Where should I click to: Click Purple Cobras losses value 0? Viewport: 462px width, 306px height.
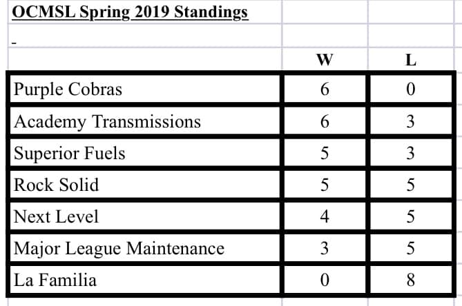tap(411, 89)
